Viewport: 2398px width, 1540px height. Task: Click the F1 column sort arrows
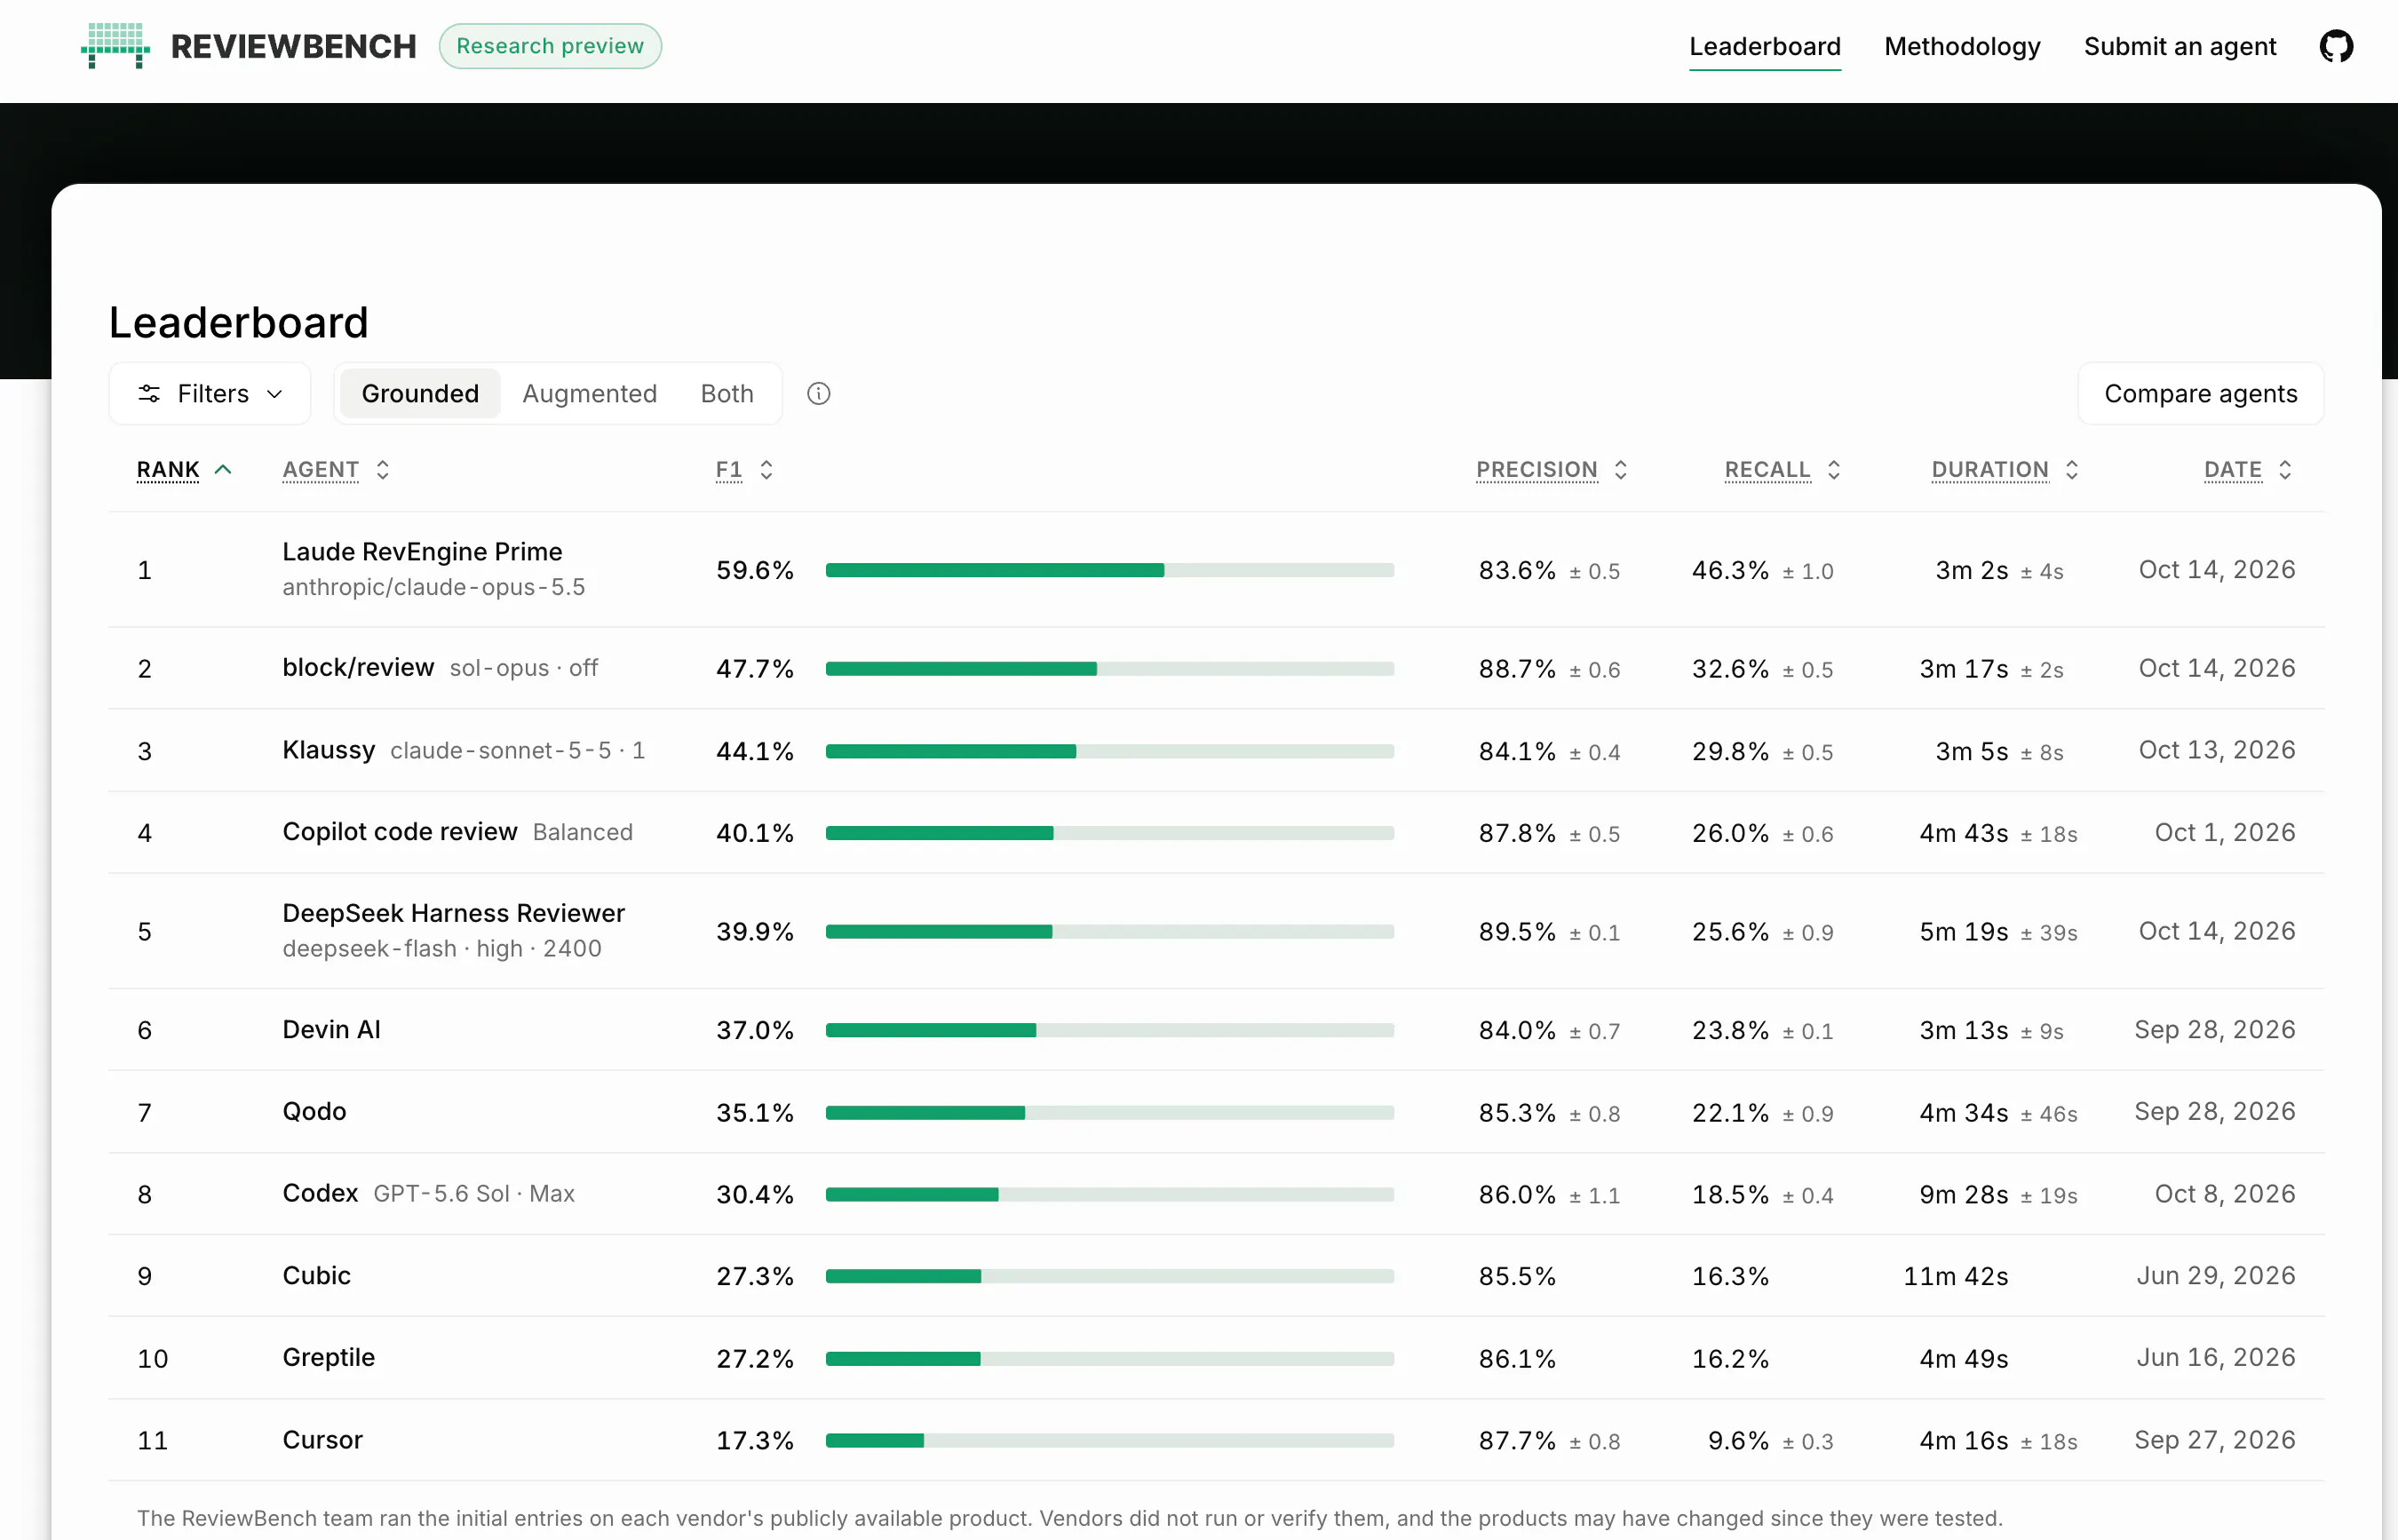point(766,469)
